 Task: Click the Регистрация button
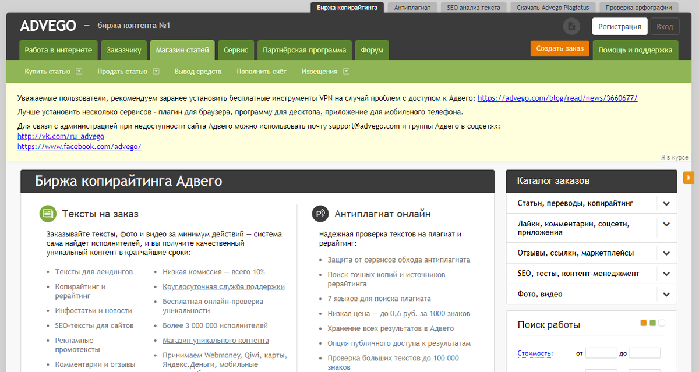(620, 27)
